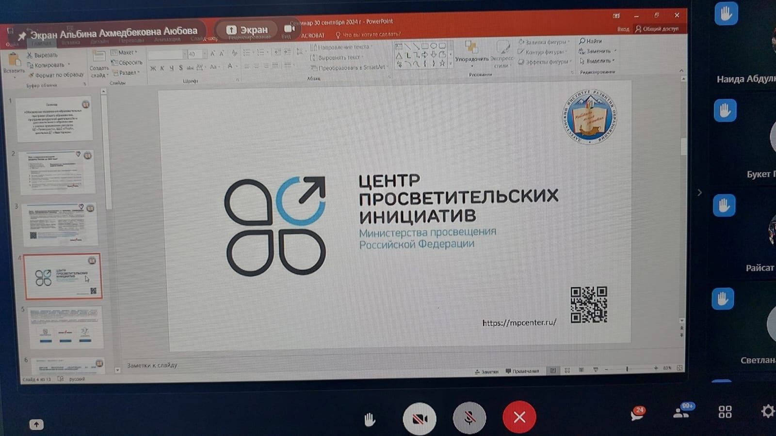The height and width of the screenshot is (436, 776).
Task: Click the font name input field
Action: coord(167,54)
